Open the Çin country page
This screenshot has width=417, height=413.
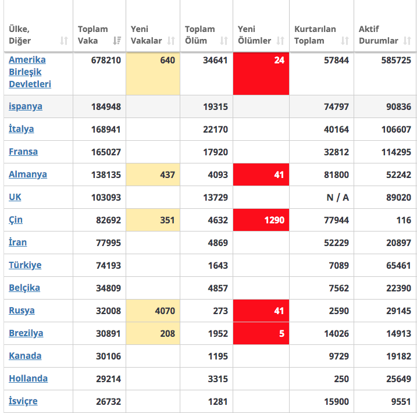tap(16, 220)
